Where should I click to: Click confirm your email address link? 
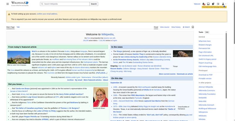point(47,14)
